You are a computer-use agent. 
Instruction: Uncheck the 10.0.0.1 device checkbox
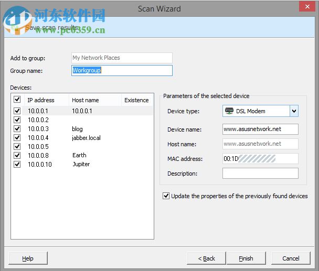[17, 111]
